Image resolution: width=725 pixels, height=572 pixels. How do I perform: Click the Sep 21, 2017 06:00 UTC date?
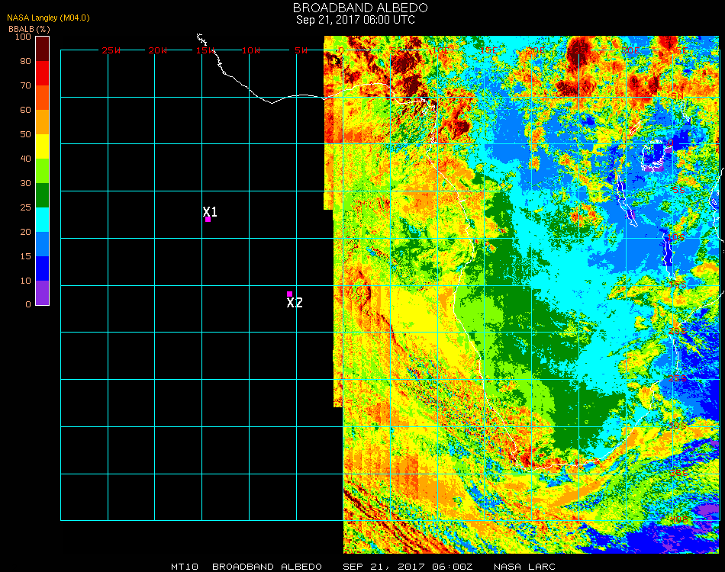coord(356,20)
